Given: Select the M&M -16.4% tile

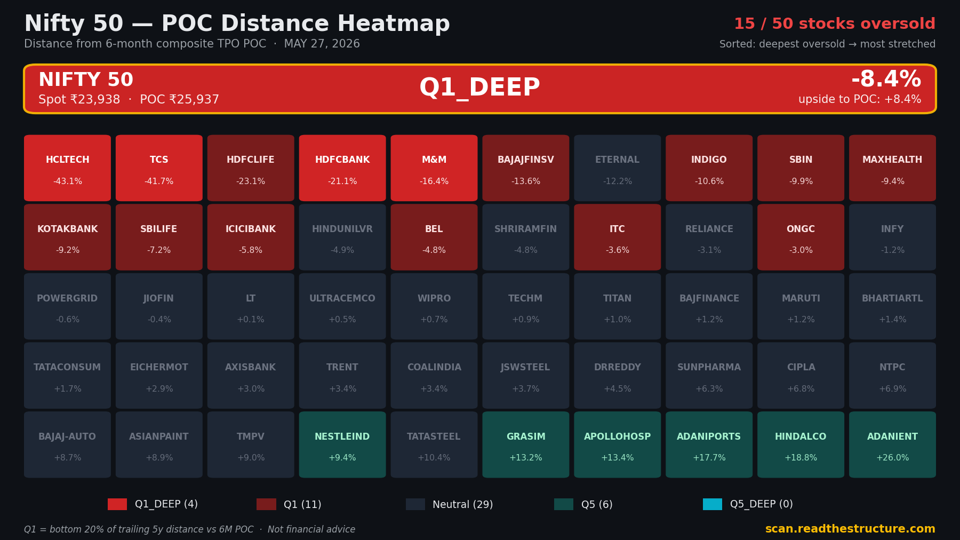Looking at the screenshot, I should 434,168.
